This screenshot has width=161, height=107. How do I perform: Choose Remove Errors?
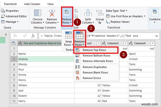click(96, 78)
